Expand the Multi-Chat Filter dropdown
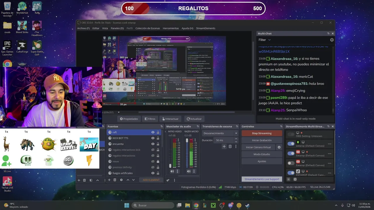 264,40
